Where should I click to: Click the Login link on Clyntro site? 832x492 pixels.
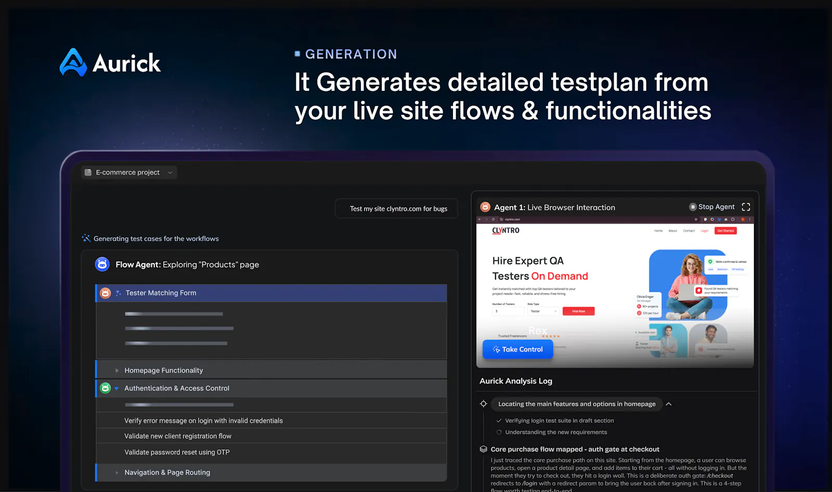click(705, 231)
